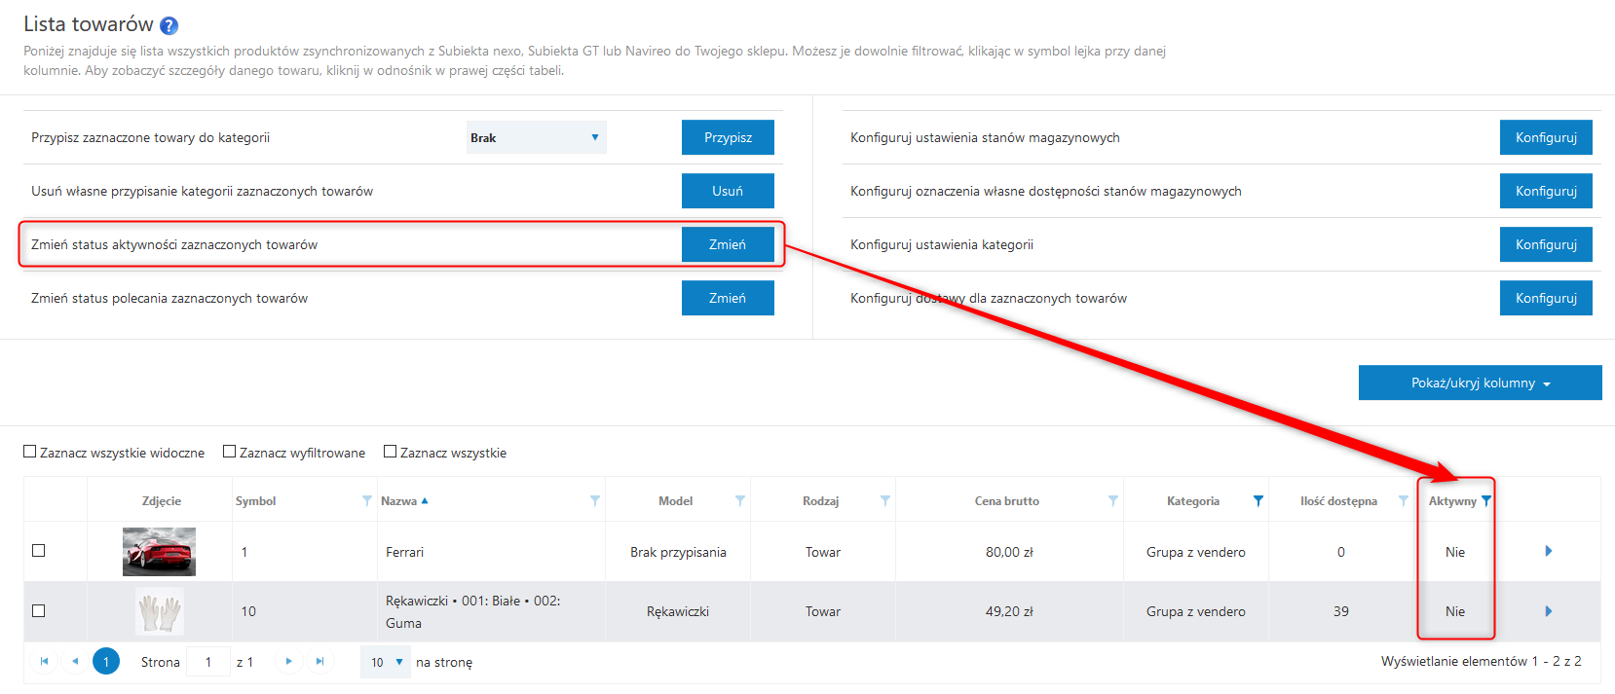Click the Model column filter funnel
Screen dimensions: 1615x694
(x=740, y=500)
